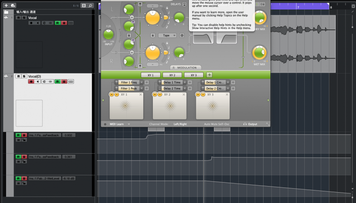Viewport: 356px width, 203px height.
Task: Click the MIDI Learn button
Action: coord(117,124)
